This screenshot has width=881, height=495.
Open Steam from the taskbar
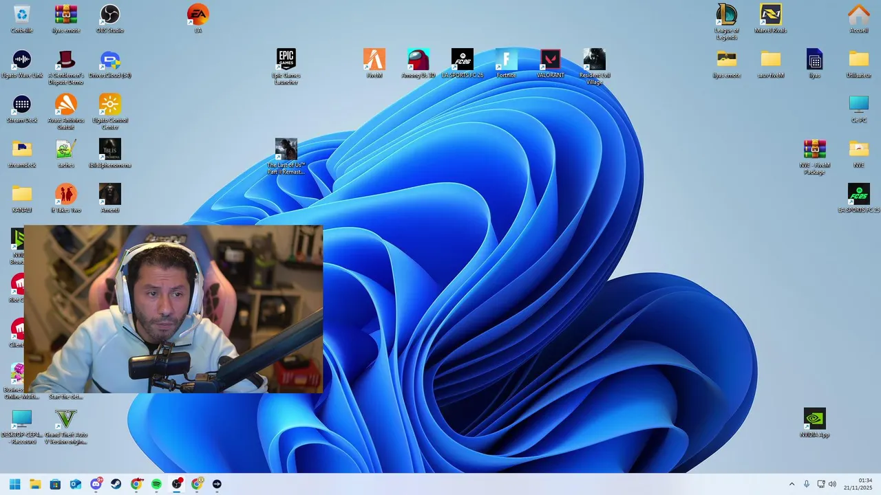[x=116, y=484]
